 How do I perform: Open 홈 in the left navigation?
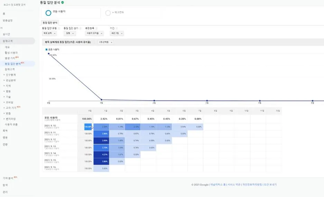tap(4, 13)
